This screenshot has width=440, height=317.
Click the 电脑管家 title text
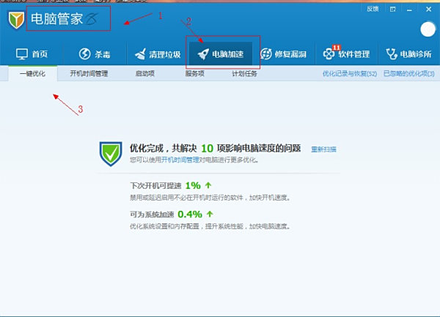click(x=56, y=19)
